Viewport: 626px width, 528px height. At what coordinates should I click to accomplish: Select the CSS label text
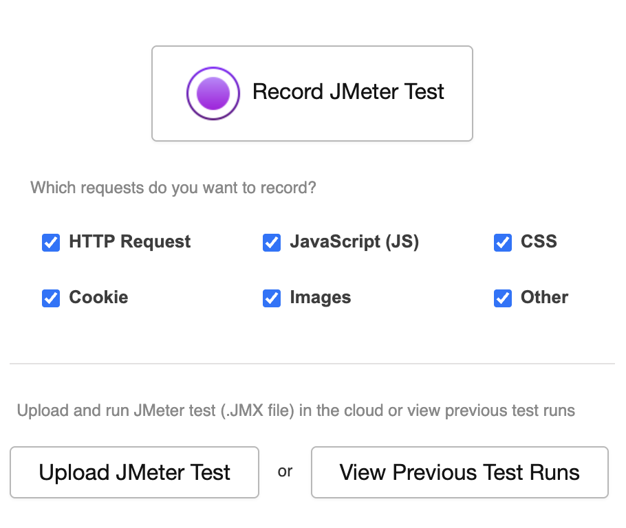[539, 241]
